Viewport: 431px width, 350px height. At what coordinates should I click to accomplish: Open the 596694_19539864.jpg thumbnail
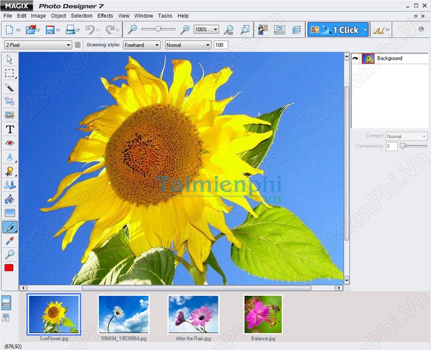pyautogui.click(x=124, y=314)
